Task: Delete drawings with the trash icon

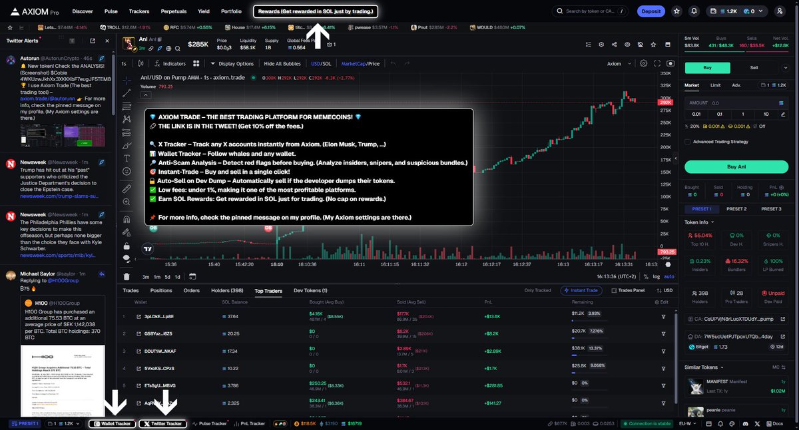Action: tap(127, 276)
